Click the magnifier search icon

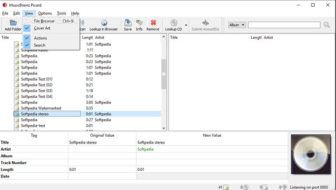[x=326, y=25]
